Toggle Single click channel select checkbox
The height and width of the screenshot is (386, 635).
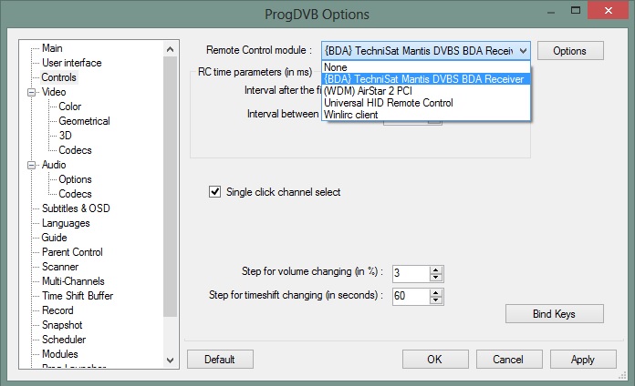tap(215, 192)
